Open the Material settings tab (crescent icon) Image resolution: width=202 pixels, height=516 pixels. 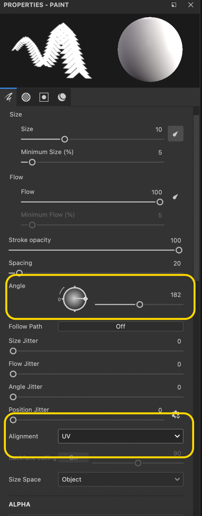[62, 97]
